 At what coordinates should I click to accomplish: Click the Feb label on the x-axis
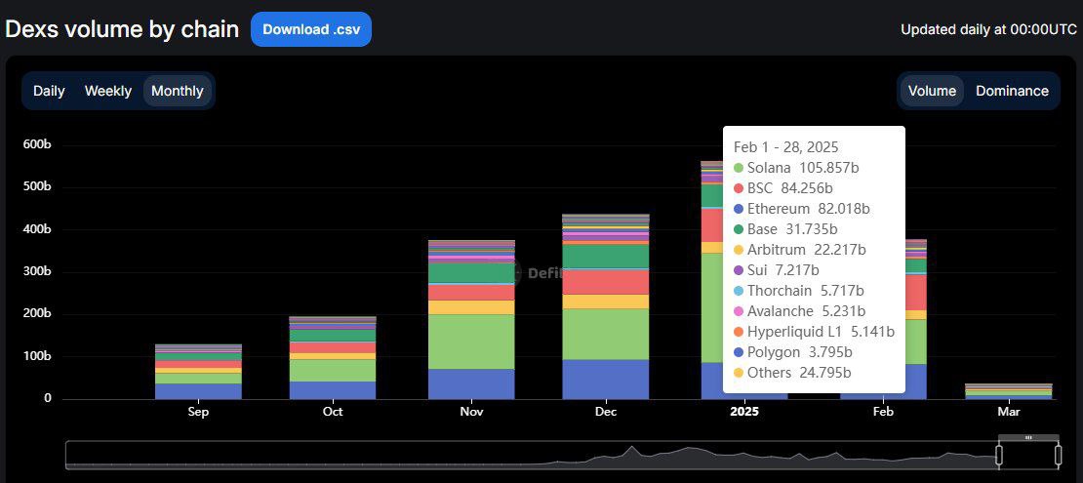[x=883, y=412]
